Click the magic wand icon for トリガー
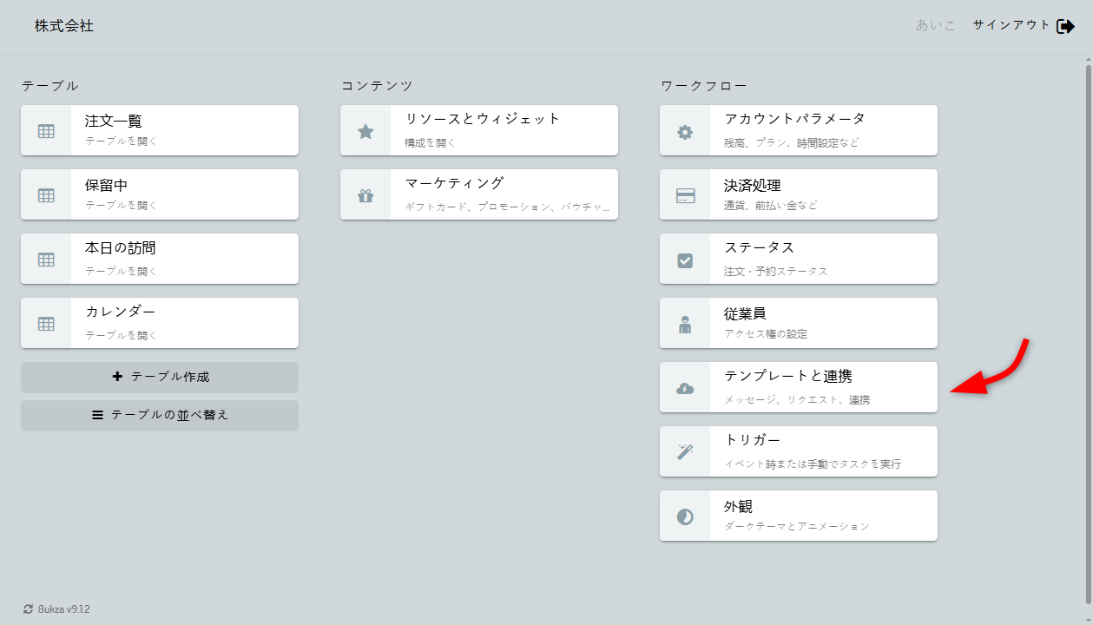This screenshot has width=1093, height=625. pos(685,452)
